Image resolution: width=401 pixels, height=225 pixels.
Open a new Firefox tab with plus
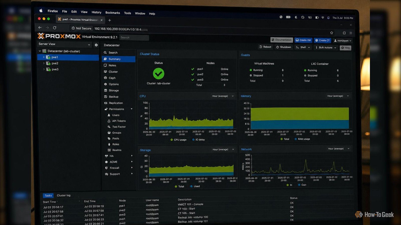[110, 20]
